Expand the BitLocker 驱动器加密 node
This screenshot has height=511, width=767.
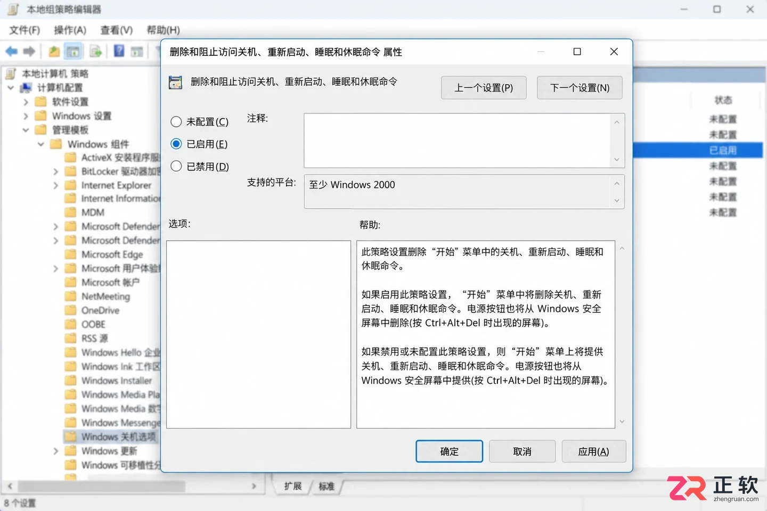coord(55,171)
